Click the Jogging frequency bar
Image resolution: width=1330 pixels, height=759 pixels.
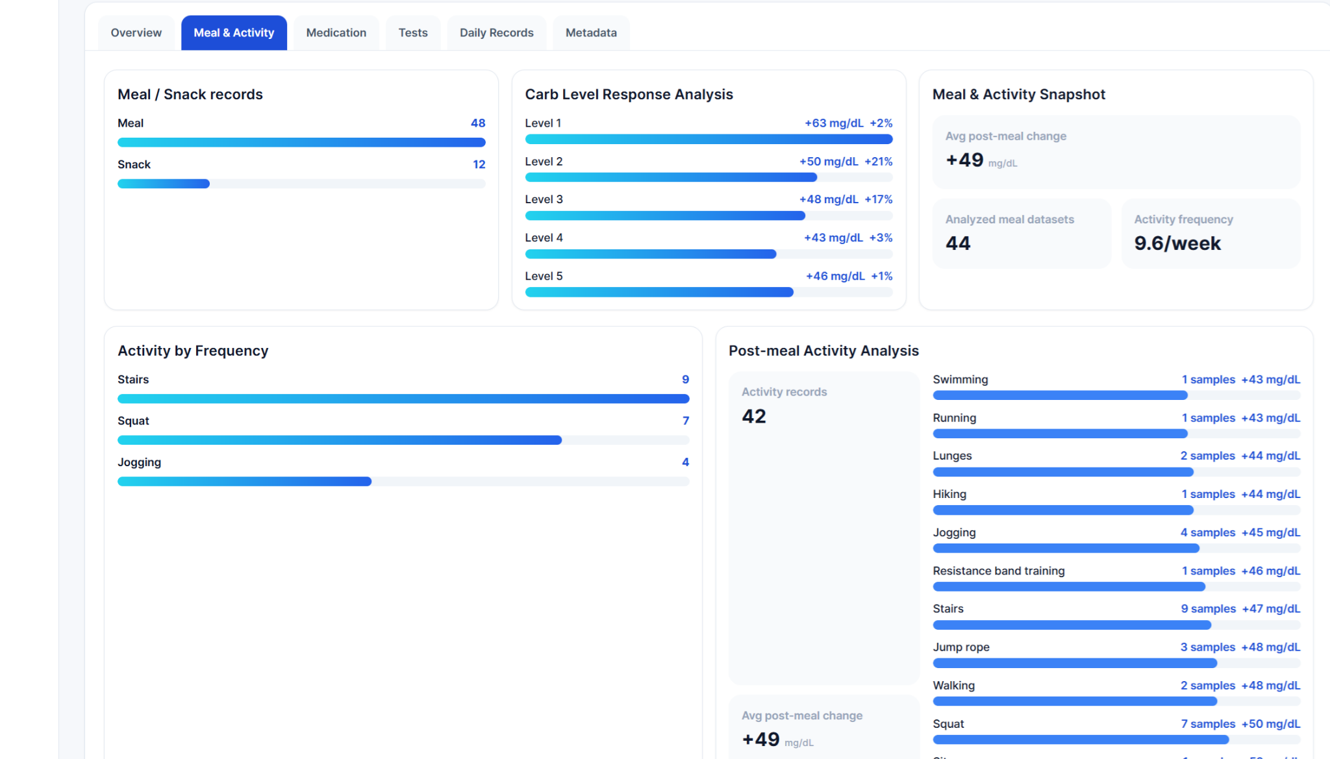pos(403,482)
